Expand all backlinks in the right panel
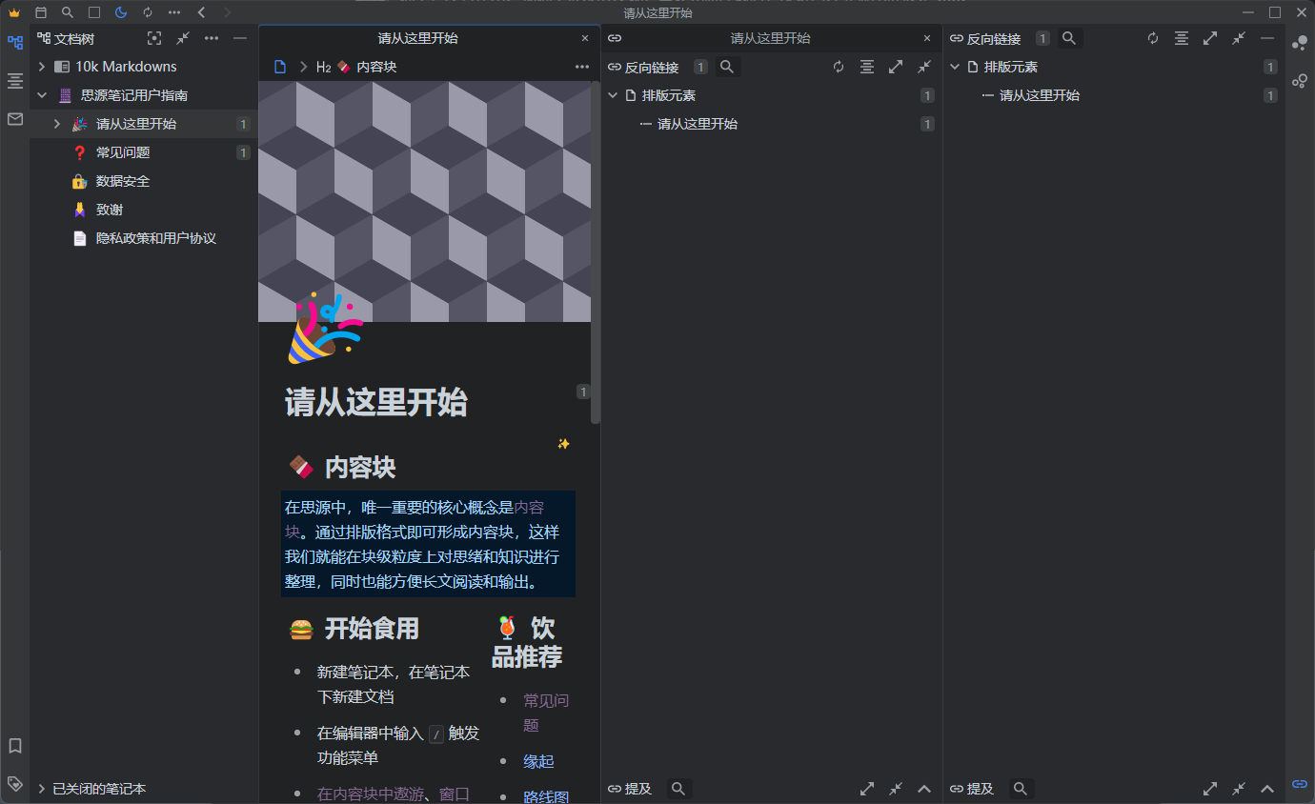Screen dimensions: 1315x804 pyautogui.click(x=1210, y=38)
